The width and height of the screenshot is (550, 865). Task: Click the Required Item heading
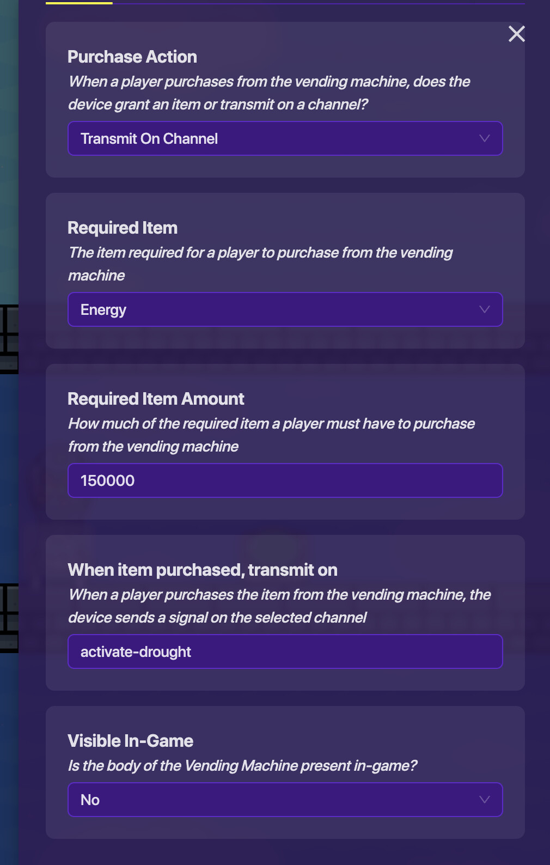(123, 228)
